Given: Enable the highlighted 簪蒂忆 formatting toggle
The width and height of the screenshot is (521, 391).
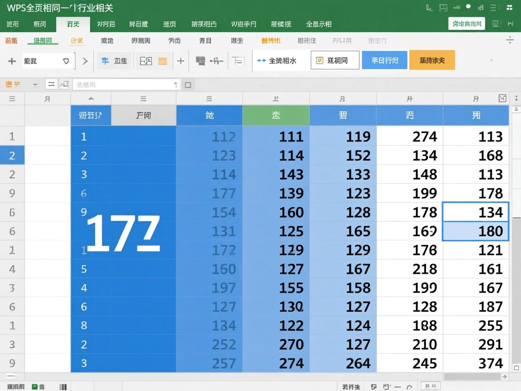Looking at the screenshot, I should click(270, 40).
